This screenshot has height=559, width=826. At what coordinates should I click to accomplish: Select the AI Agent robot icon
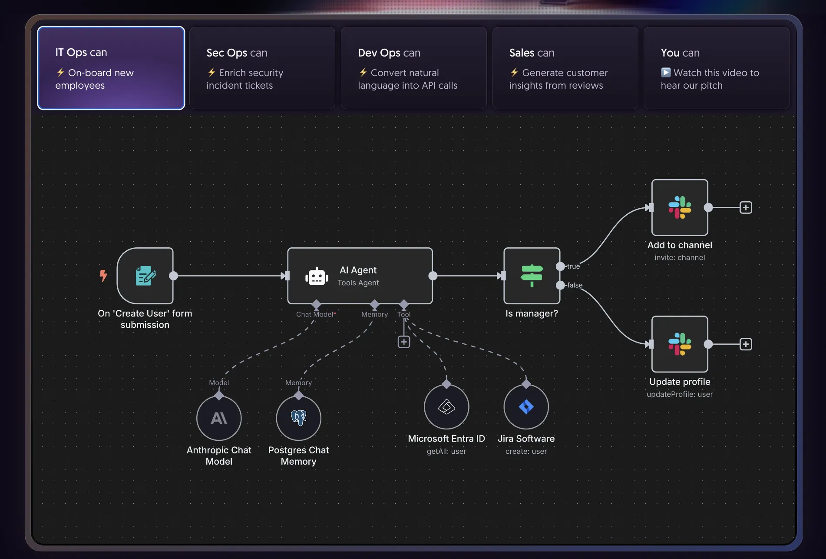pos(317,276)
